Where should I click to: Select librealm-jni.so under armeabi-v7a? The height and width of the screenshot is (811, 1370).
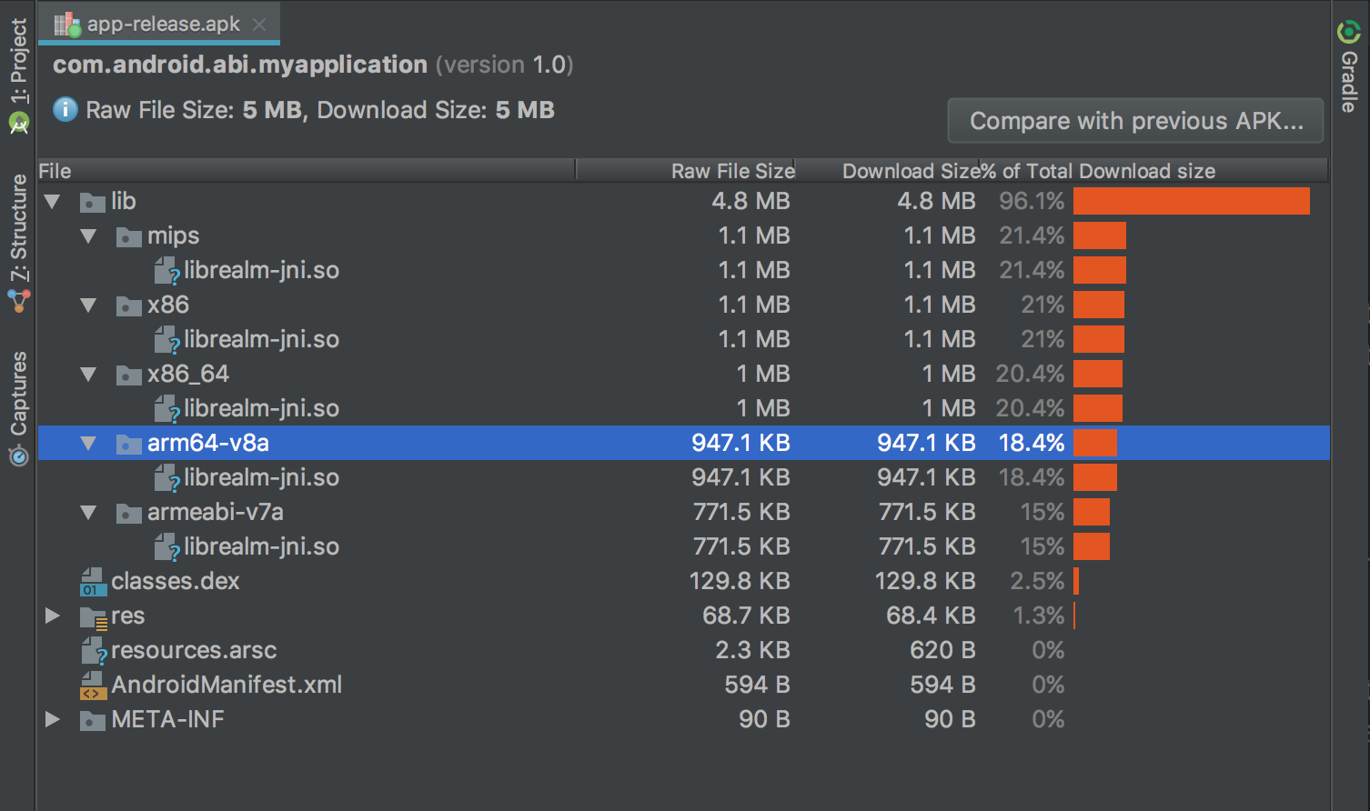261,547
